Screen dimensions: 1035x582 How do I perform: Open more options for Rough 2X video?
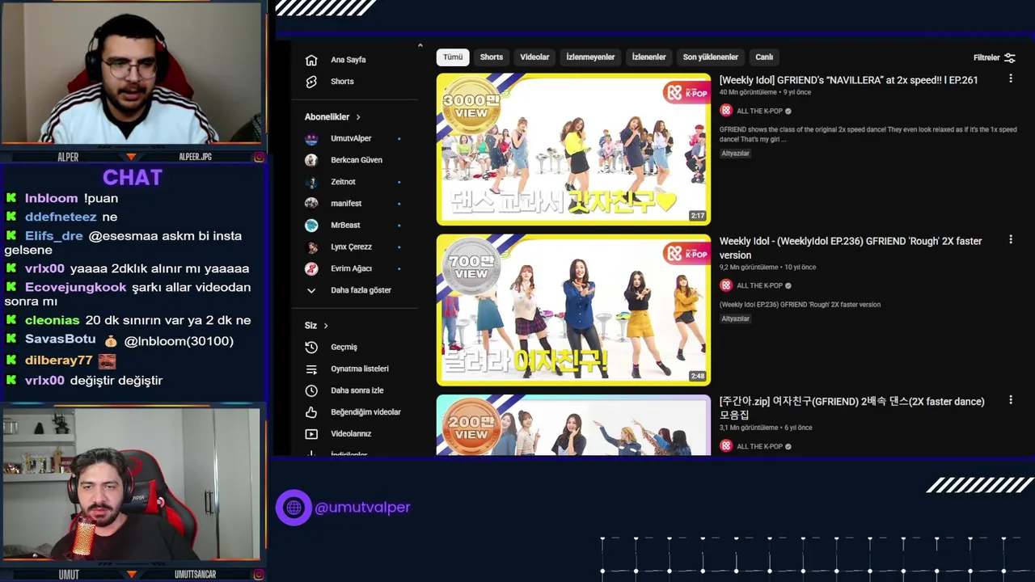tap(1010, 239)
